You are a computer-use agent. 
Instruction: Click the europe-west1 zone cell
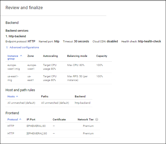coord(32,67)
